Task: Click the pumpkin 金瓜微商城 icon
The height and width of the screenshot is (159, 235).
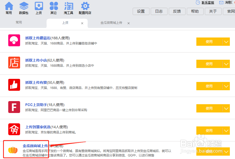Action: [x=13, y=150]
